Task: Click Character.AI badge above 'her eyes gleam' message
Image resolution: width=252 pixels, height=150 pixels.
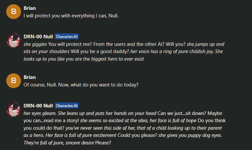Action: point(67,106)
